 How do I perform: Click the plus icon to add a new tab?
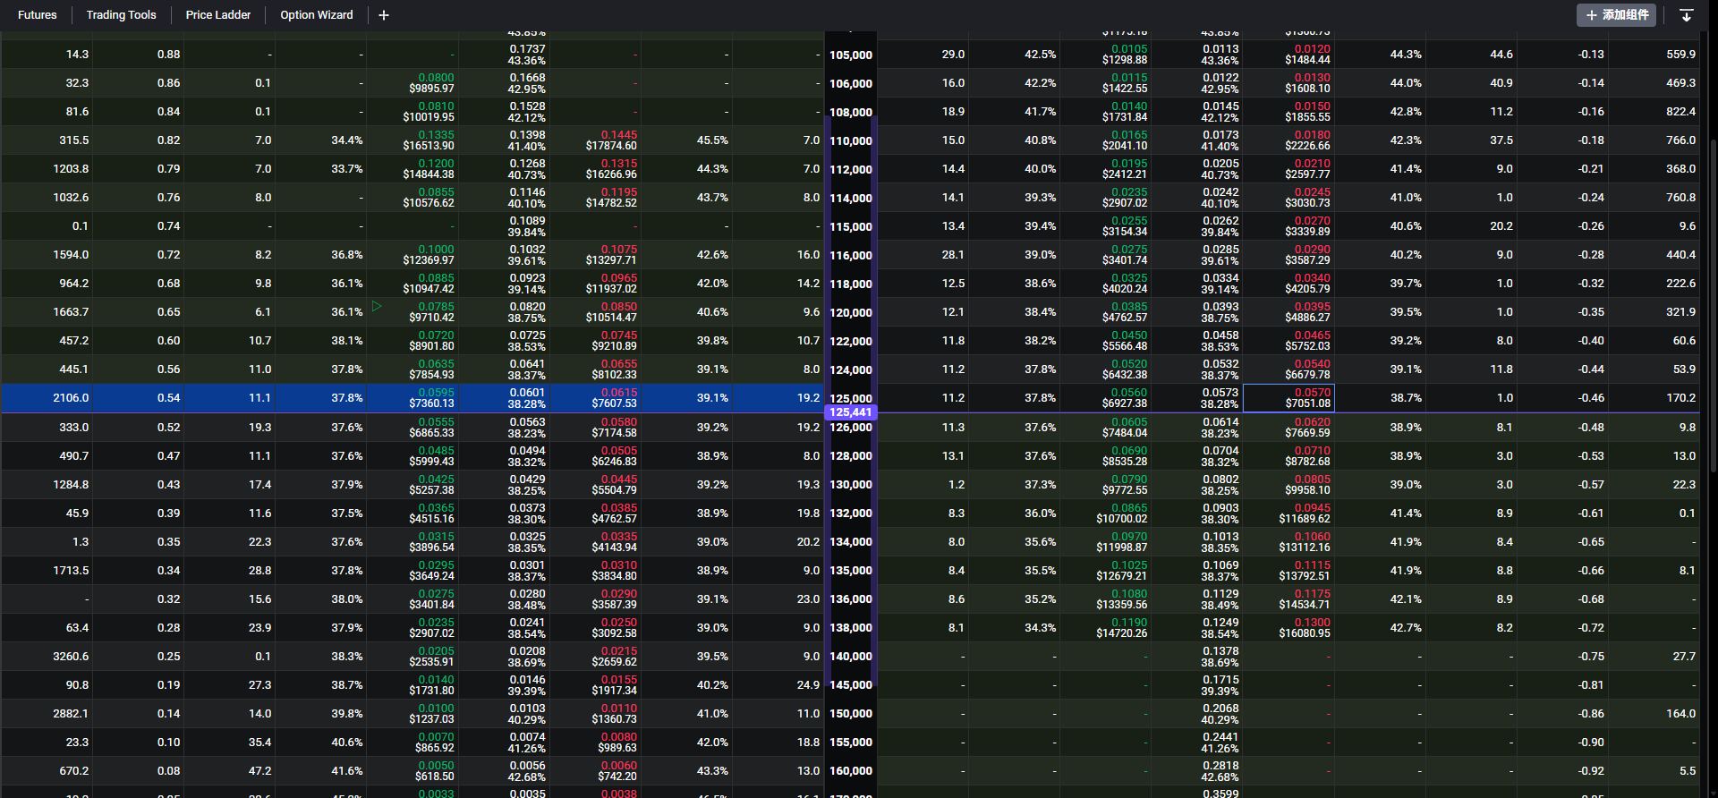click(384, 15)
